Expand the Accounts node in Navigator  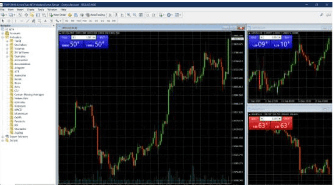click(x=3, y=34)
